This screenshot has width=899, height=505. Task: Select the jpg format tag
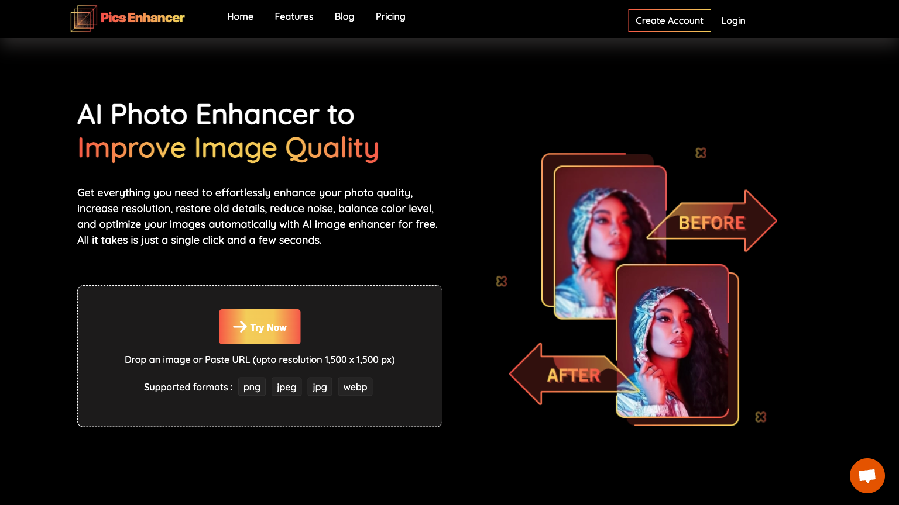pos(320,386)
